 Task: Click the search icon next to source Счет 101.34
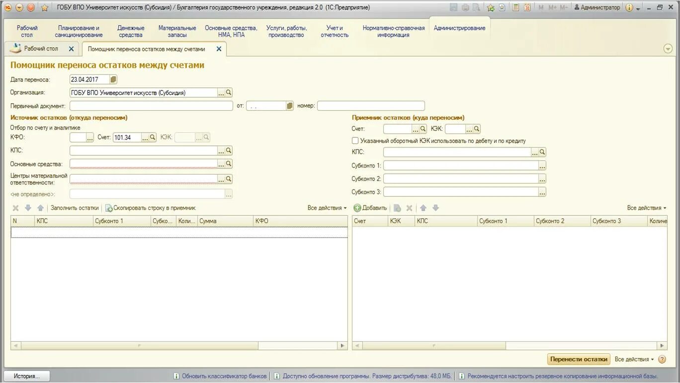[x=153, y=137]
